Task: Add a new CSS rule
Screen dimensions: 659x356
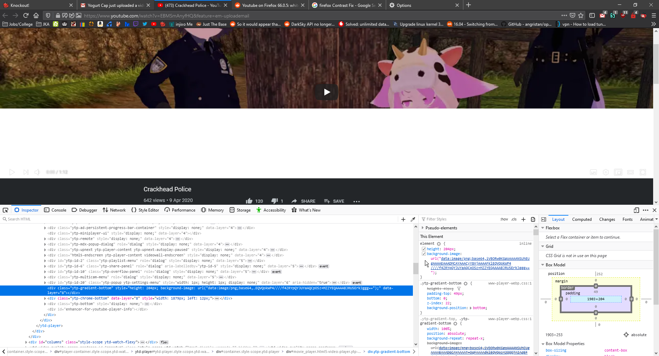Action: (523, 219)
